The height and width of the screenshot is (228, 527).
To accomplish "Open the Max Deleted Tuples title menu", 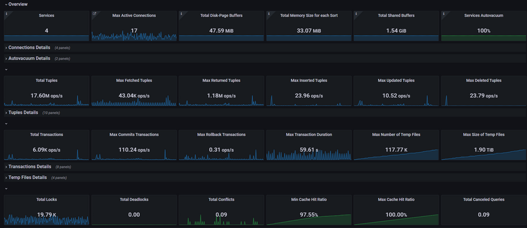I will (x=484, y=81).
